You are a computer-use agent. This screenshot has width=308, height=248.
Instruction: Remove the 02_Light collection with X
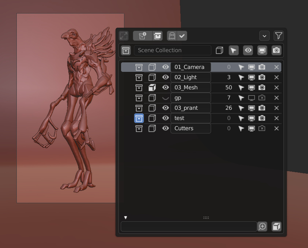click(x=277, y=77)
